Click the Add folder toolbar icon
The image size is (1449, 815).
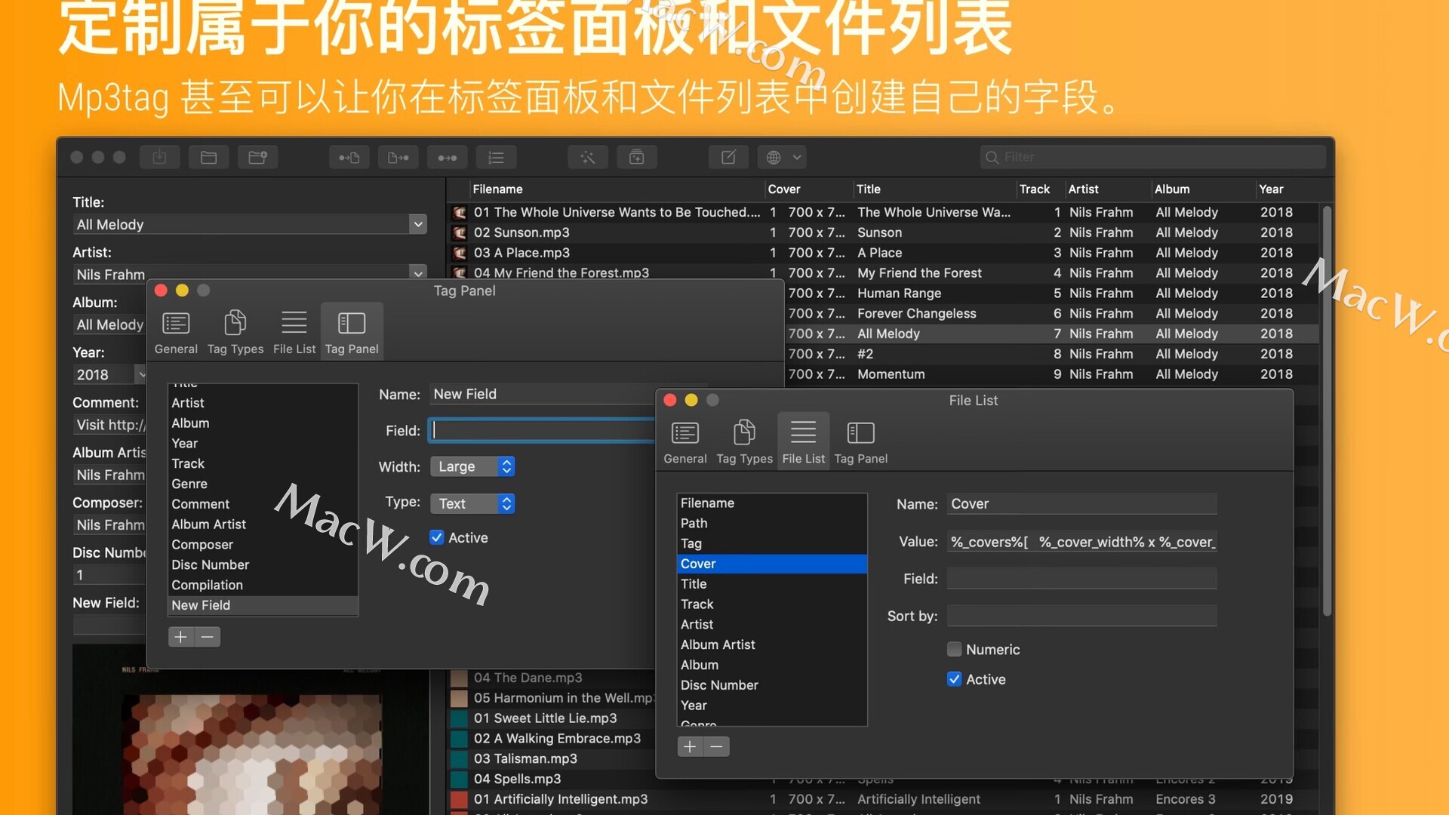click(258, 157)
